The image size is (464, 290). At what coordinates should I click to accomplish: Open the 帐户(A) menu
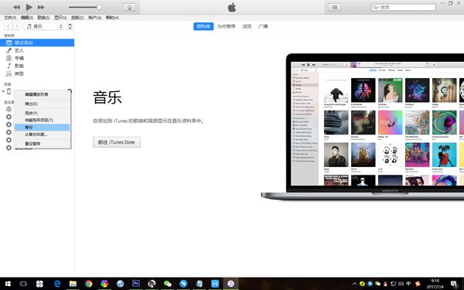point(94,18)
